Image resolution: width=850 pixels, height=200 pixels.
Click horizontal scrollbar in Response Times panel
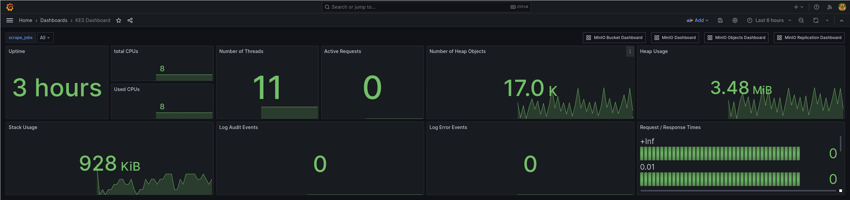(738, 191)
